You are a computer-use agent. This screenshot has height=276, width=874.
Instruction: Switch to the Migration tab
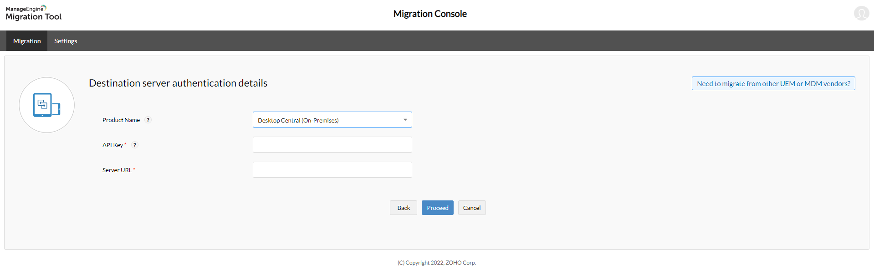(x=27, y=41)
